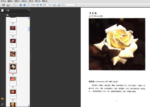Select page thumbnail 18 orange rose

(13, 94)
